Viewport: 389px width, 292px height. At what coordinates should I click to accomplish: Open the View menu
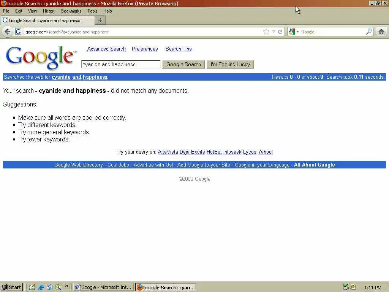(32, 11)
